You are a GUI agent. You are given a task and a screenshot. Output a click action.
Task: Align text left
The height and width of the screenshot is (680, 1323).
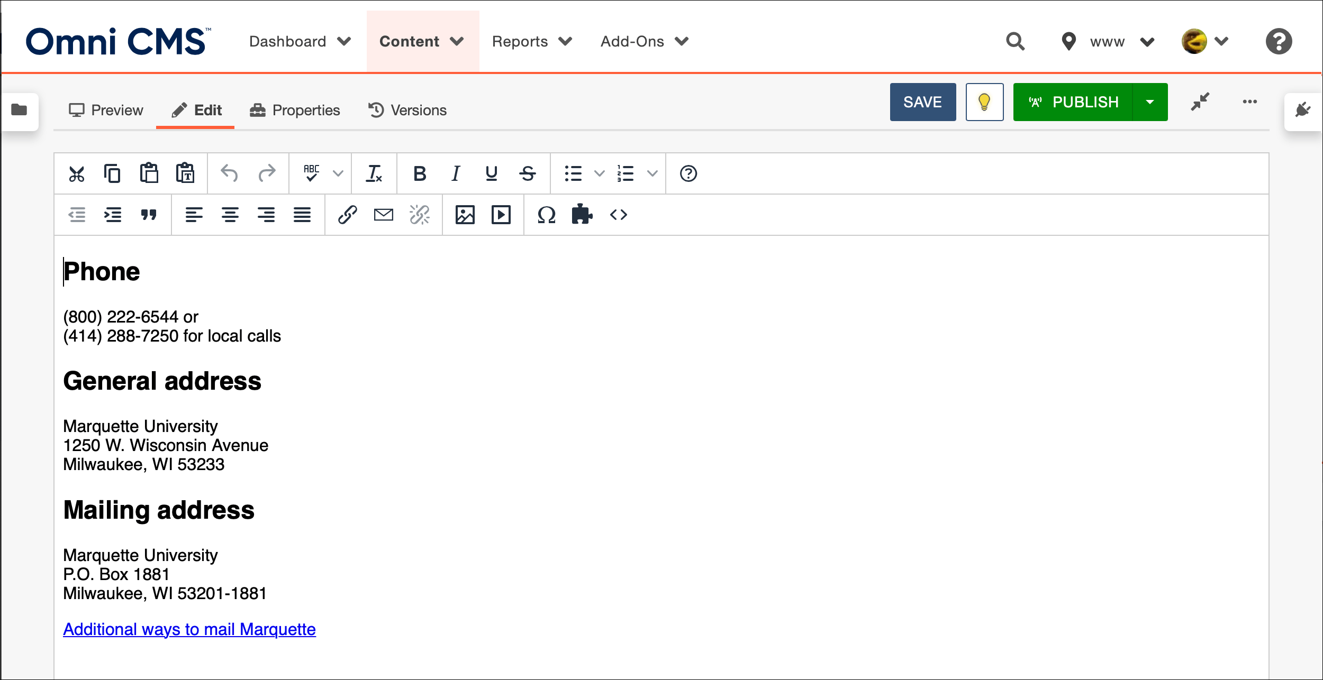(x=194, y=215)
